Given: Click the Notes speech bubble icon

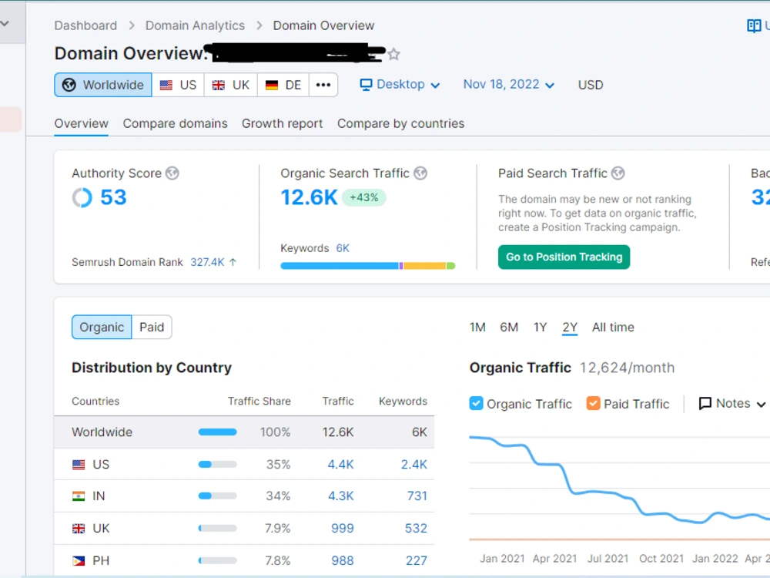Looking at the screenshot, I should (705, 404).
